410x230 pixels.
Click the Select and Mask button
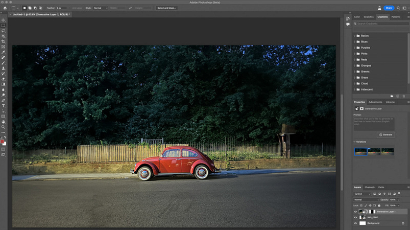166,8
